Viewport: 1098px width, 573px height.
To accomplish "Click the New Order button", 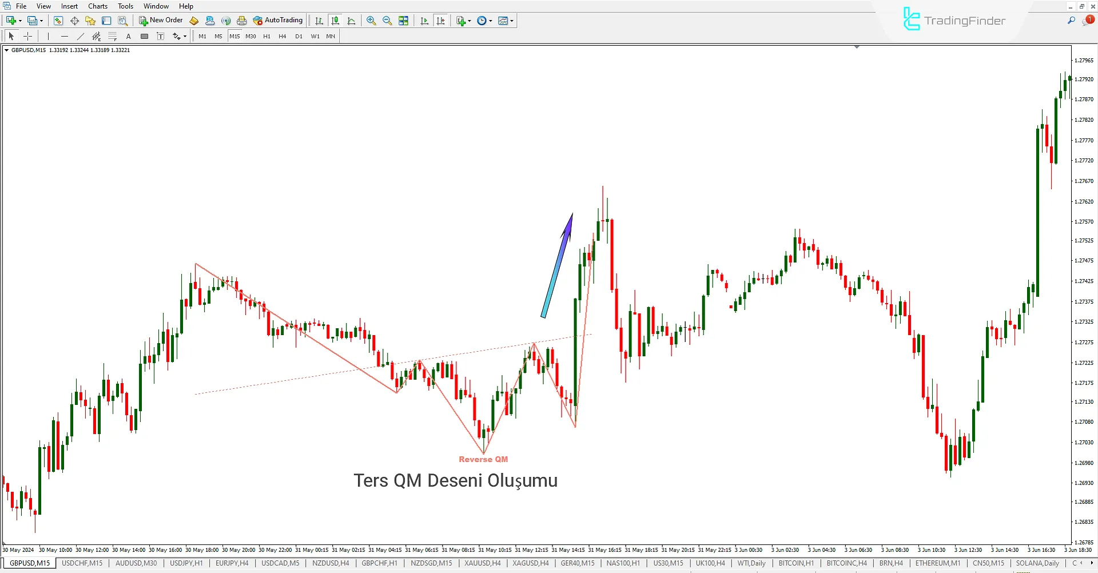I will click(161, 20).
